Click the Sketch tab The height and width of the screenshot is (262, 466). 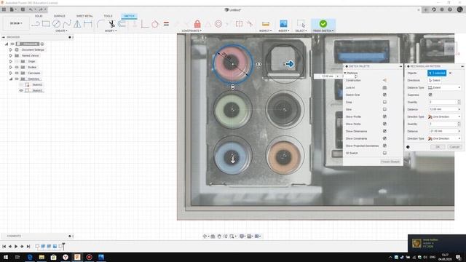pos(129,16)
